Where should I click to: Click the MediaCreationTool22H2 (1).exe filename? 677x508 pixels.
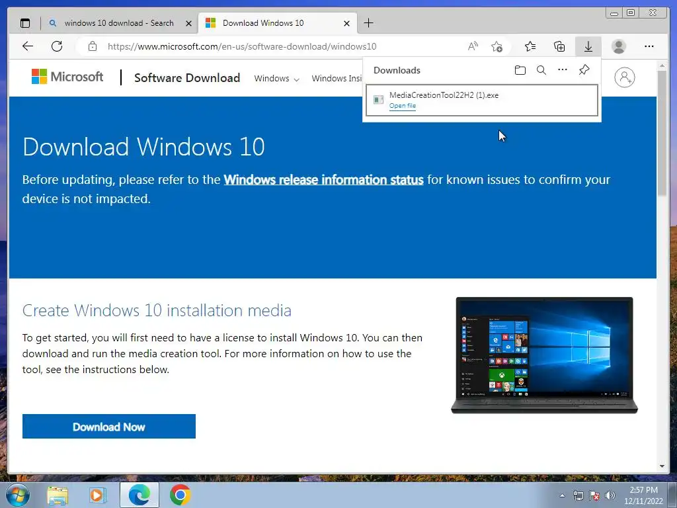tap(444, 95)
